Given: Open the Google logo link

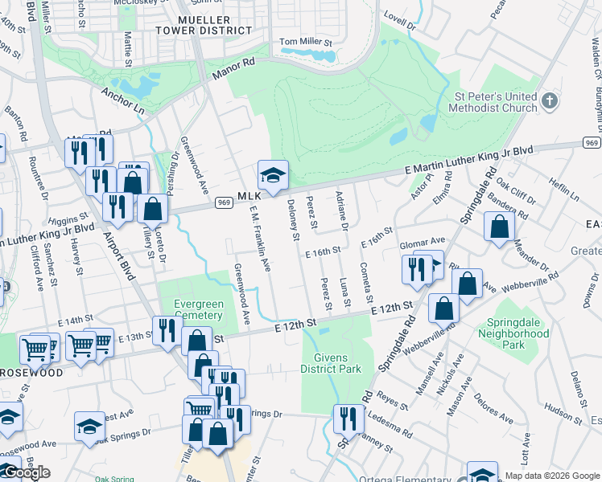Looking at the screenshot, I should 27,472.
